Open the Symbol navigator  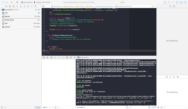(x=14, y=6)
